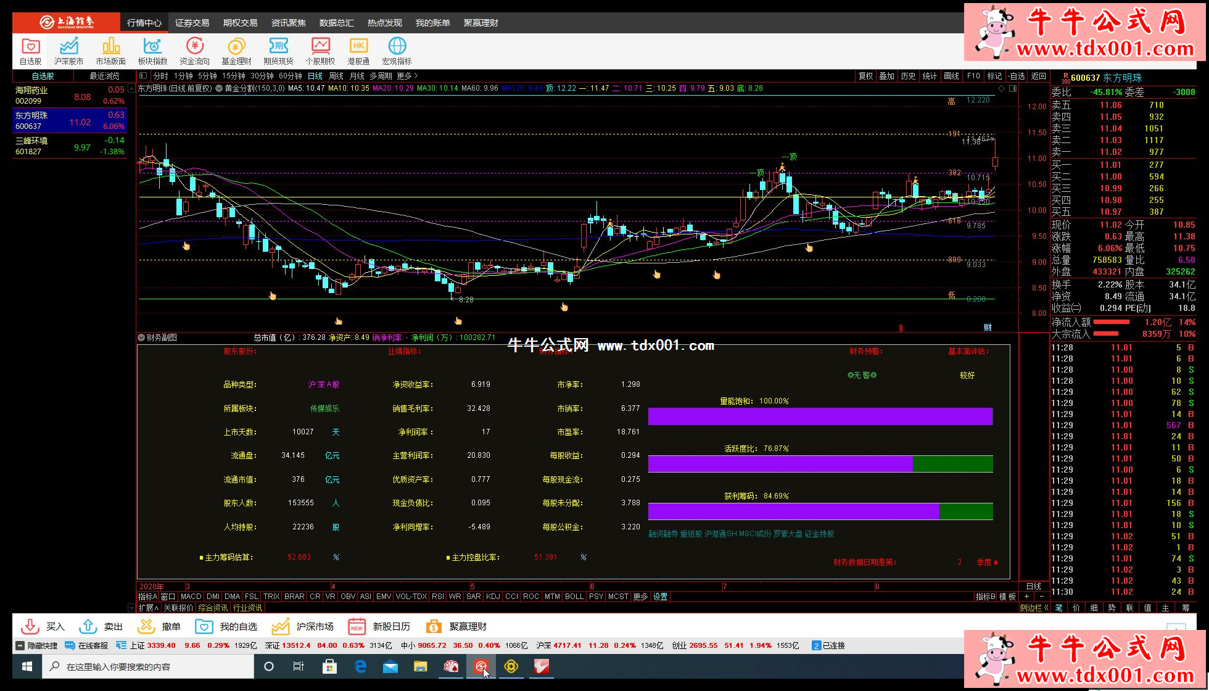Click the Microsoft Edge taskbar icon
This screenshot has height=691, width=1209.
tap(360, 666)
